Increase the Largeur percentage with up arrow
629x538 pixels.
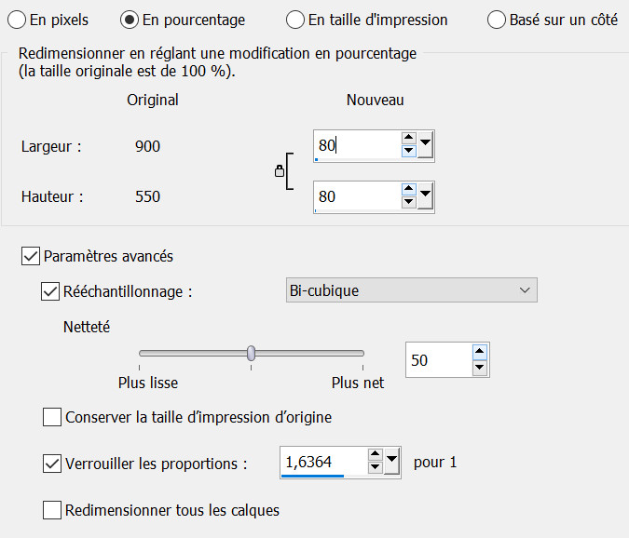[x=408, y=138]
